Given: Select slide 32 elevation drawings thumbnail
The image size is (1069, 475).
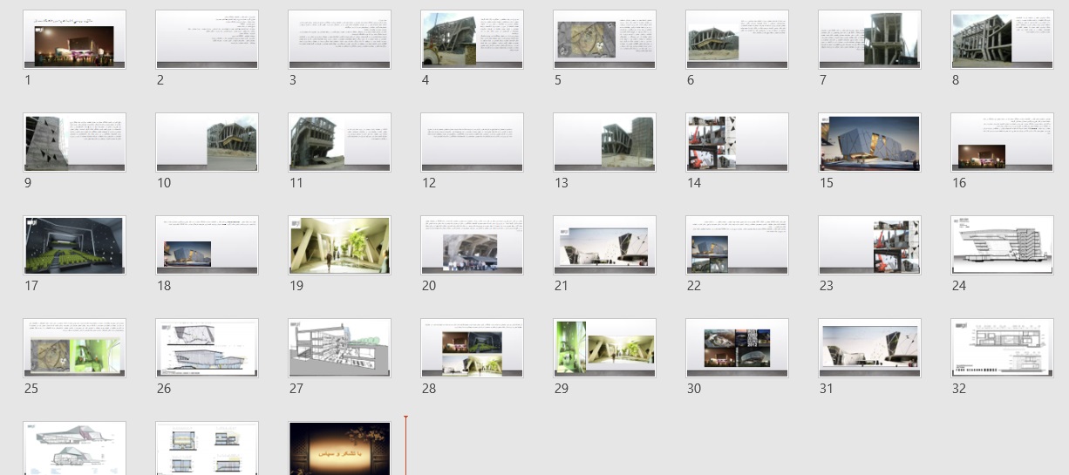Looking at the screenshot, I should click(x=1002, y=348).
